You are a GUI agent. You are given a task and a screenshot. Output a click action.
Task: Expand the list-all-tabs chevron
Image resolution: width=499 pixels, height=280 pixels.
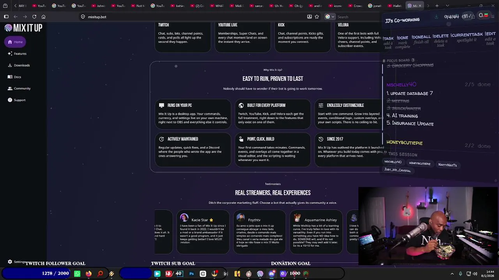[447, 6]
